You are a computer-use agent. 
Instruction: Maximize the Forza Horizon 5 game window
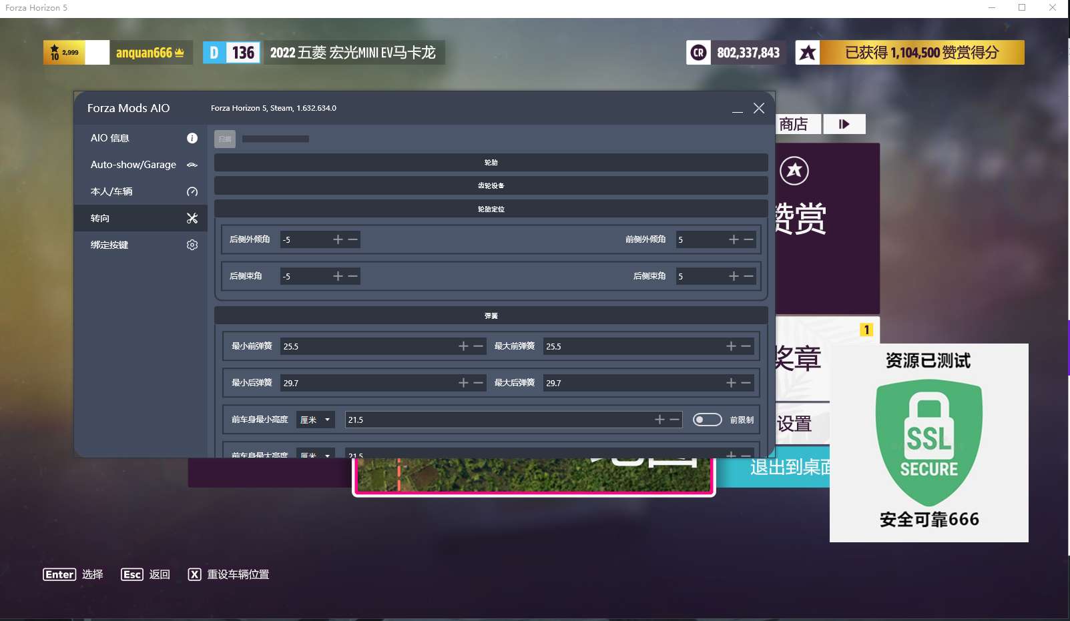click(x=1022, y=7)
